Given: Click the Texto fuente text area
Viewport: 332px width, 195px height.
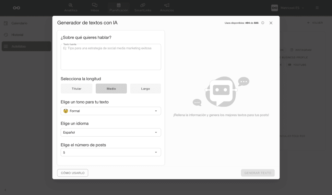Looking at the screenshot, I should [111, 58].
